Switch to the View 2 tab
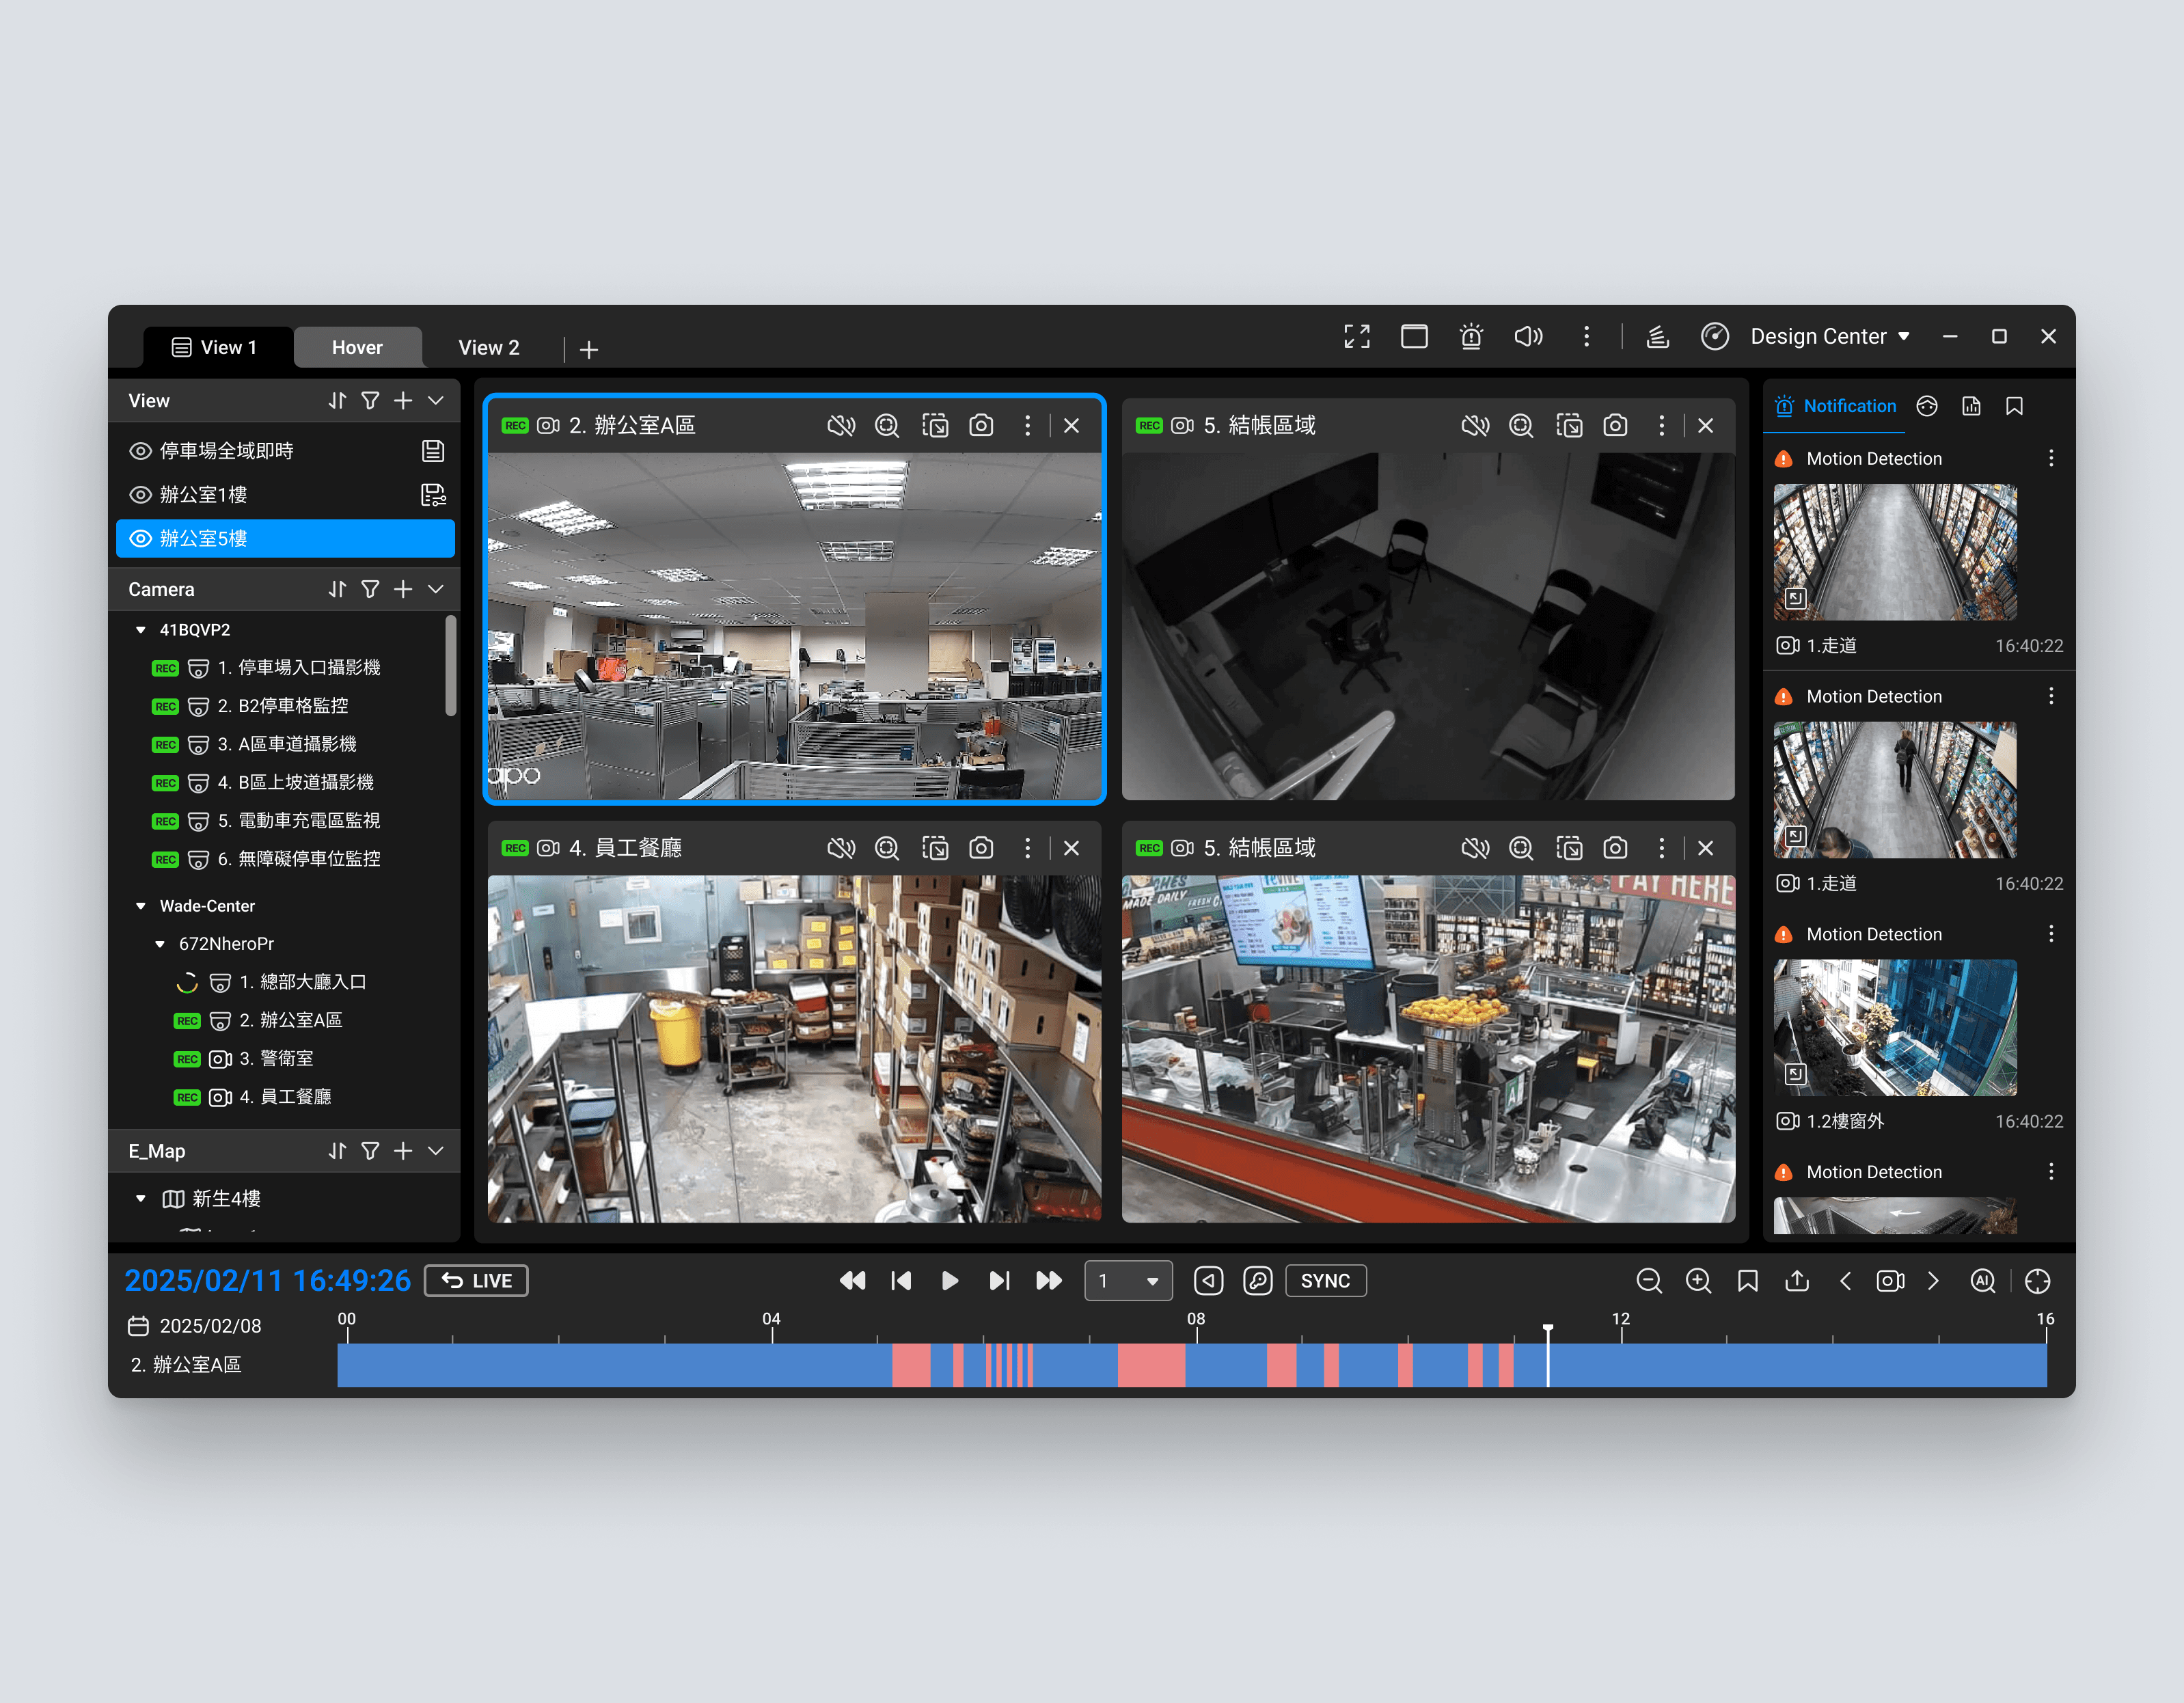The width and height of the screenshot is (2184, 1703). point(488,348)
